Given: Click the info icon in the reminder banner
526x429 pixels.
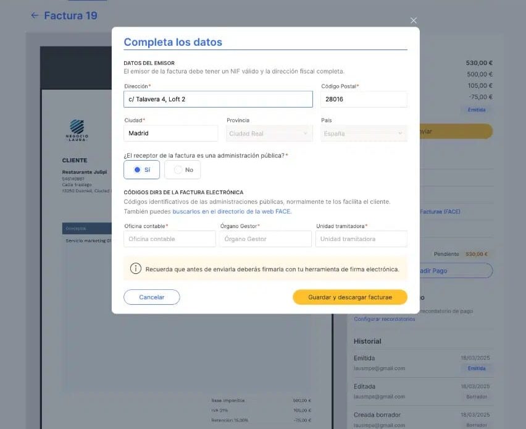Looking at the screenshot, I should tap(136, 269).
